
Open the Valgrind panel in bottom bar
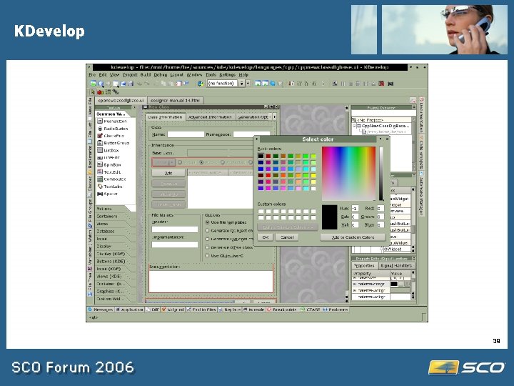(173, 310)
